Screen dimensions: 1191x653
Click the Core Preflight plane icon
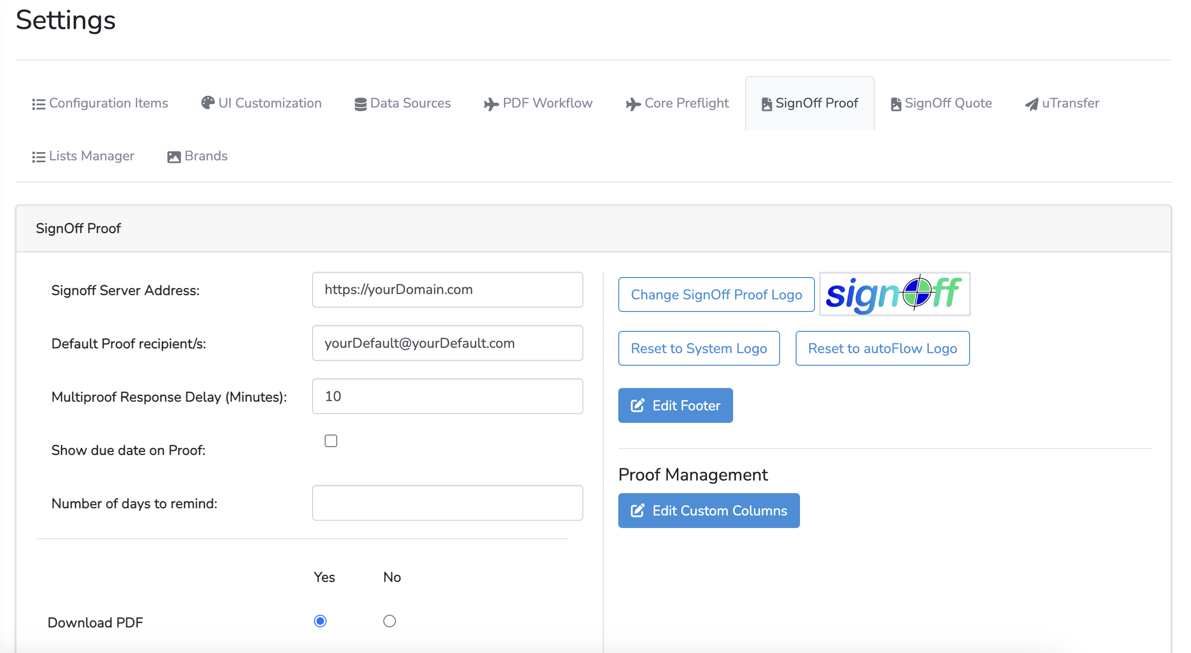tap(633, 104)
